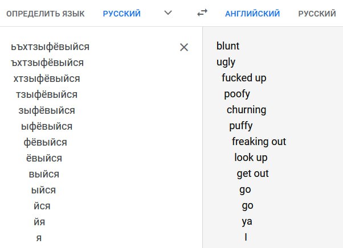343x248 pixels.
Task: Click the translation freaking out
Action: tap(259, 142)
